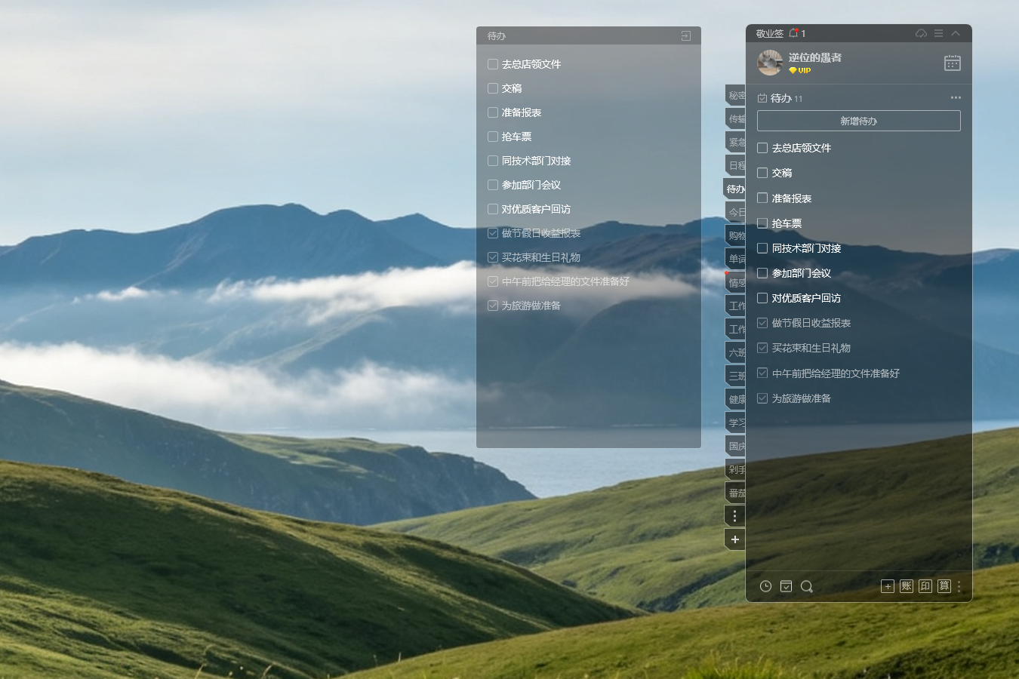This screenshot has height=679, width=1019.
Task: Open search with the magnifier icon
Action: point(806,586)
